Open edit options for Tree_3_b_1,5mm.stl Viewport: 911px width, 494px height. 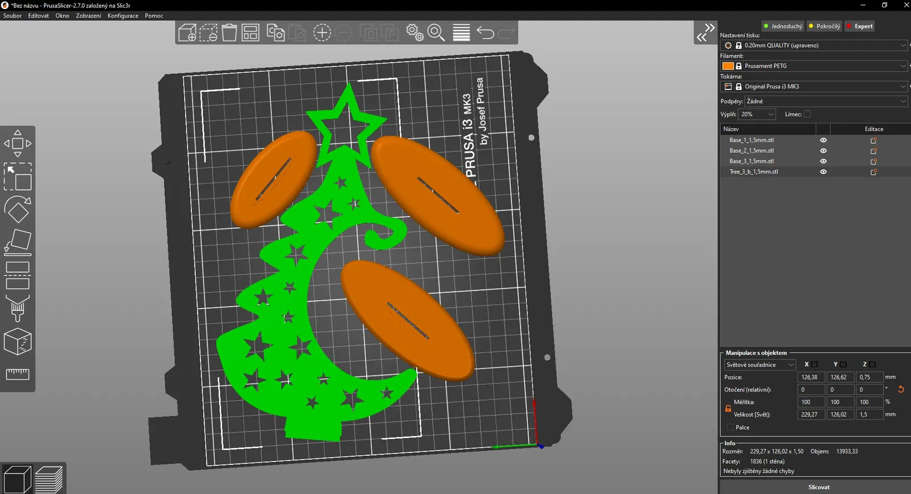873,172
